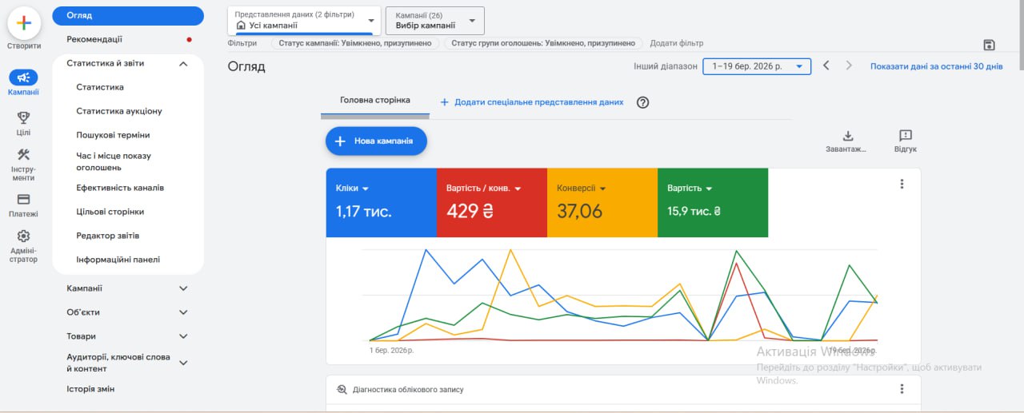This screenshot has height=413, width=1024.
Task: Open Goals trophy icon in sidebar
Action: (x=23, y=117)
